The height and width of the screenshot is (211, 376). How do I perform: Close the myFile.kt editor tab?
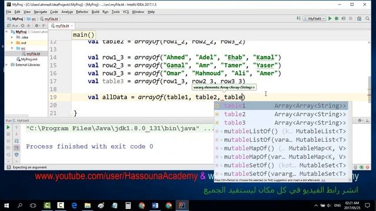[x=72, y=26]
